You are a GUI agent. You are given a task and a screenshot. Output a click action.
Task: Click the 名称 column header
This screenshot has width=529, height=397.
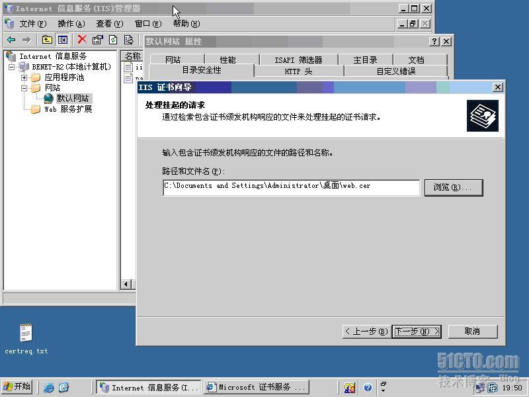[x=132, y=56]
